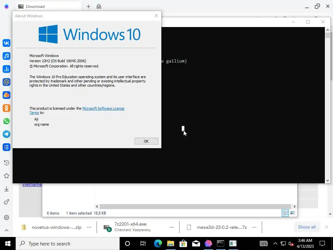The height and width of the screenshot is (250, 333).
Task: Open the Odnoklassniki shortcut in browser sidebar
Action: (x=7, y=108)
